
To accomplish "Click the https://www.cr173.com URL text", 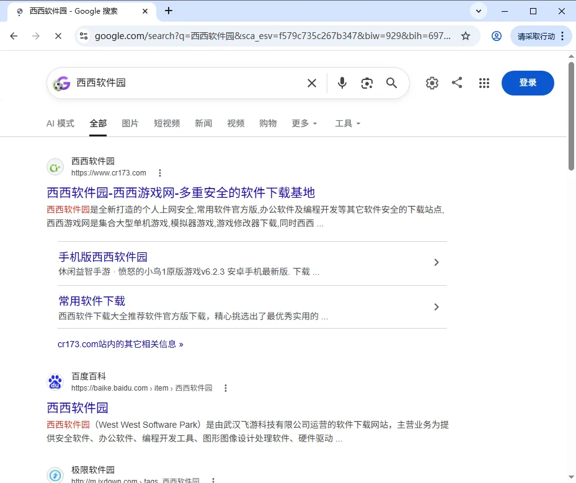I will pyautogui.click(x=109, y=172).
